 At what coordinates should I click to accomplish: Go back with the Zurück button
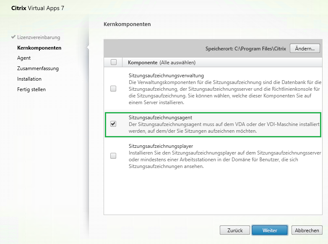235,231
